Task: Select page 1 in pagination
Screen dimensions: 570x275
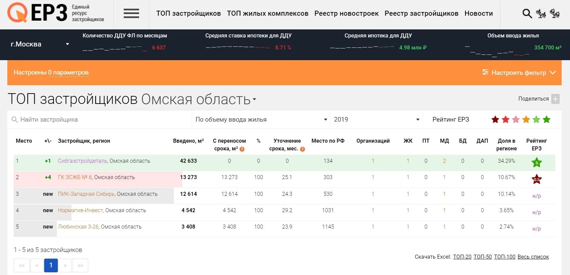Action: point(51,266)
